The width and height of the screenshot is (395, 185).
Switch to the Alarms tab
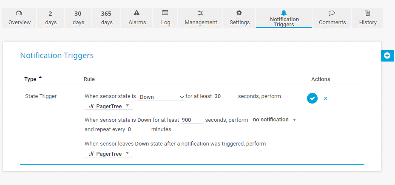(137, 18)
